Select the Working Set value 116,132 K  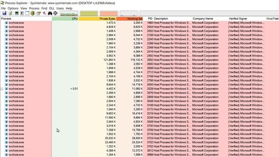point(136,60)
